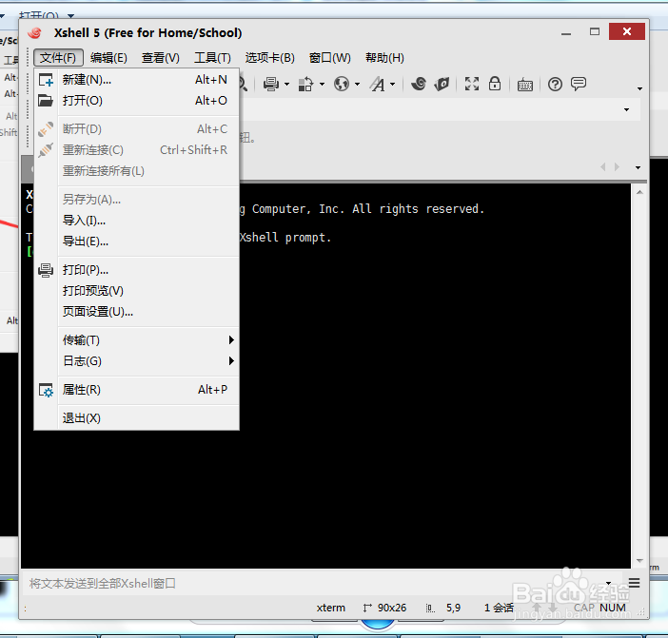Choose 打开(O) from the File menu
The width and height of the screenshot is (668, 638).
point(136,101)
